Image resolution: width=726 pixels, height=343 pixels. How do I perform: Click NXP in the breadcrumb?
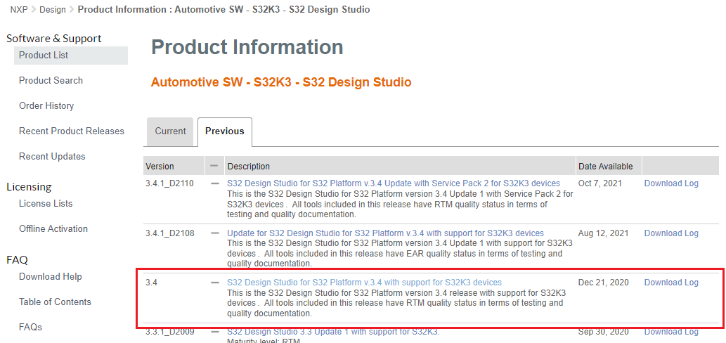[19, 10]
